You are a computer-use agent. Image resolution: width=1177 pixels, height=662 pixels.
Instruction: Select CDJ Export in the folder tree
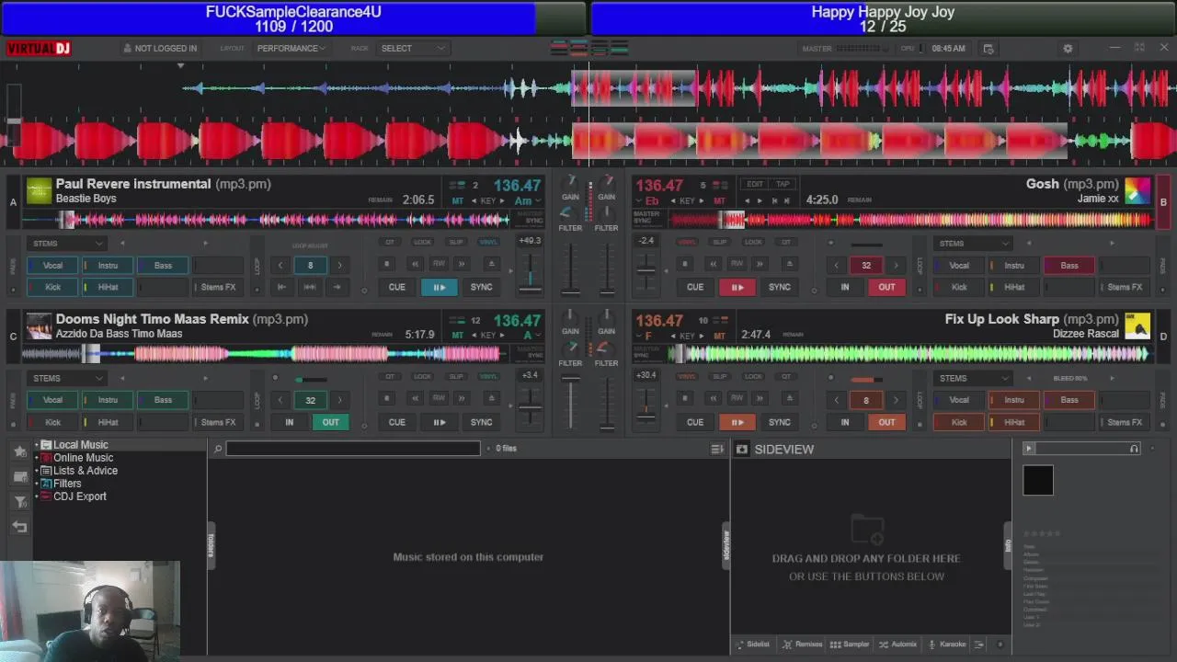point(80,496)
